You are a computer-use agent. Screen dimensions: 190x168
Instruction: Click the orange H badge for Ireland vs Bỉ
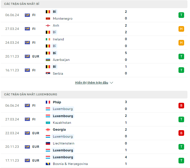pos(181,43)
